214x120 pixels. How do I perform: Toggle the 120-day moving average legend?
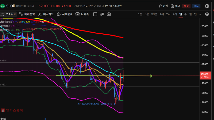(x=28, y=22)
